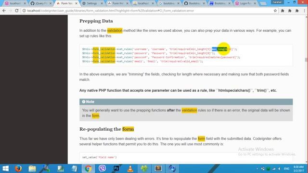Viewport: 308px width, 173px height.
Task: Click the scrollbar up arrow
Action: pyautogui.click(x=306, y=17)
